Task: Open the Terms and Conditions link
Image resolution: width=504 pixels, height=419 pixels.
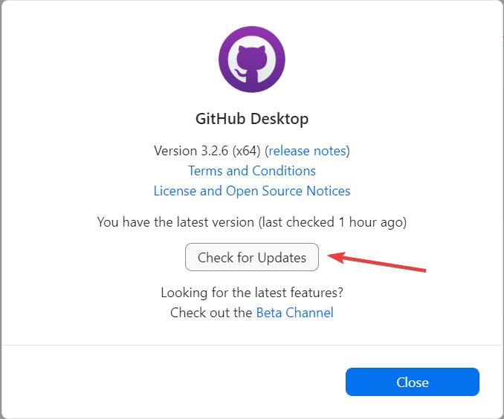Action: [x=252, y=171]
